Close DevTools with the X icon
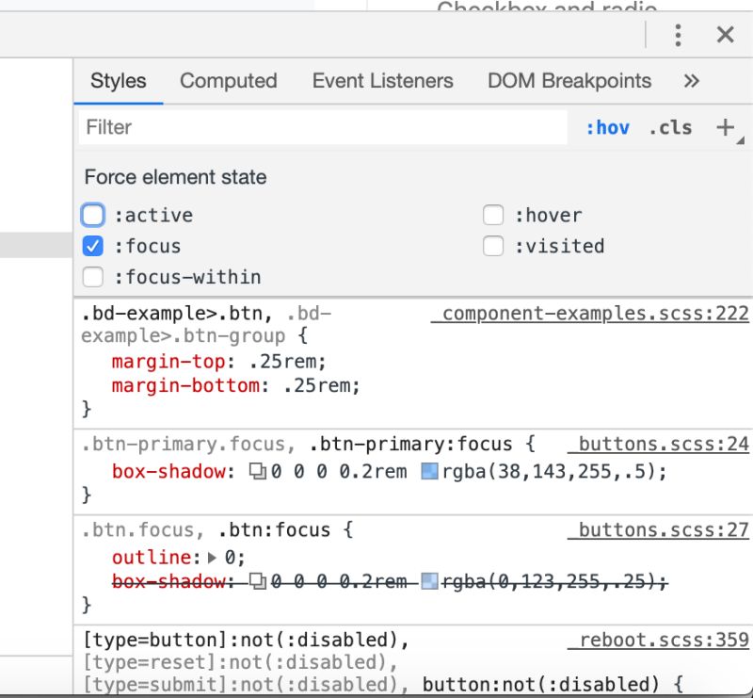 (x=725, y=35)
